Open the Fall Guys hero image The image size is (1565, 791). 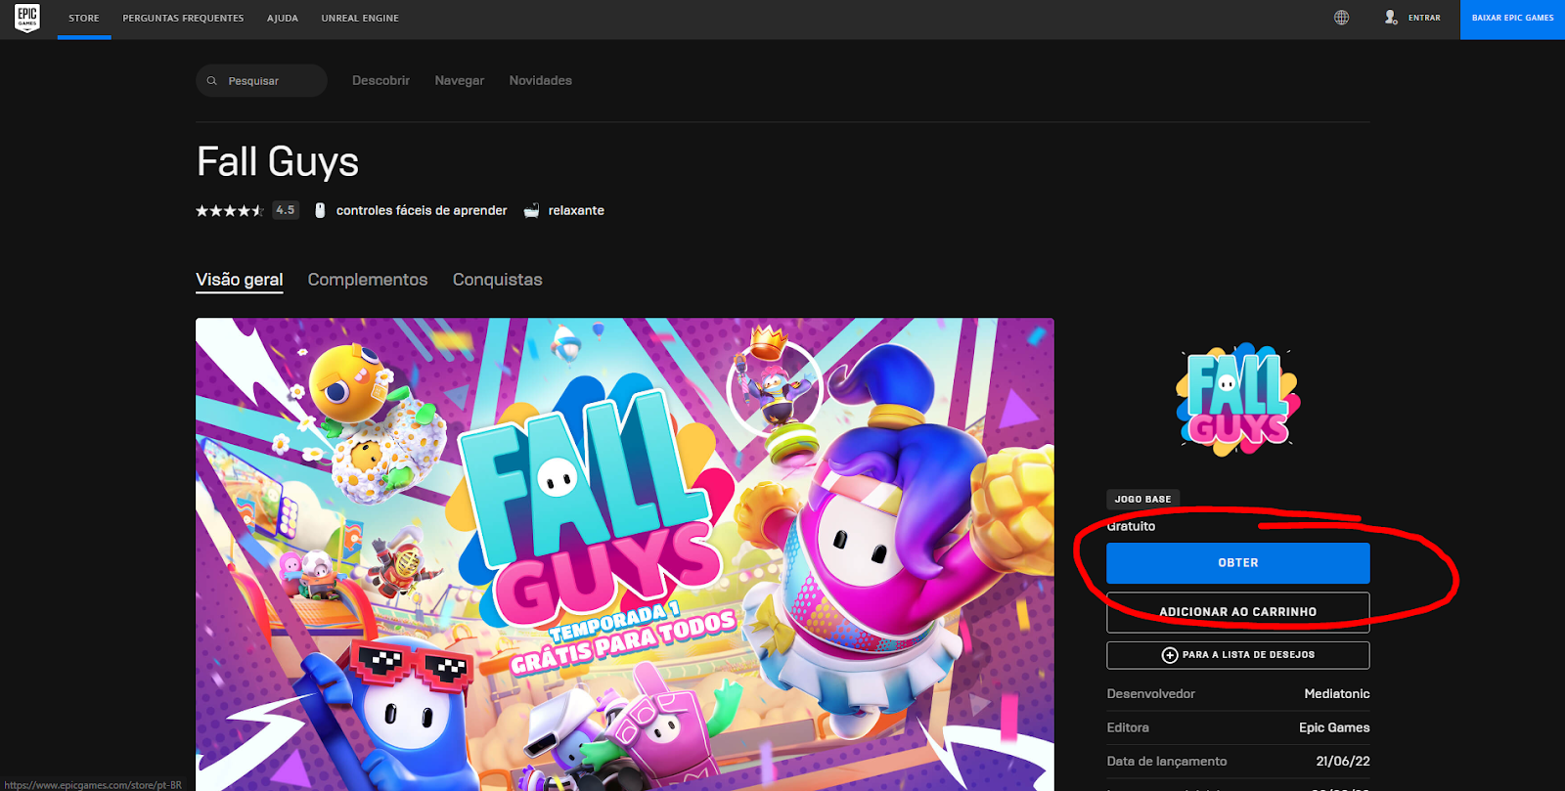click(x=625, y=554)
